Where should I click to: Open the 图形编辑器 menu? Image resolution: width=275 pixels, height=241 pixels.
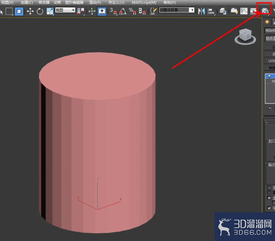(x=74, y=2)
